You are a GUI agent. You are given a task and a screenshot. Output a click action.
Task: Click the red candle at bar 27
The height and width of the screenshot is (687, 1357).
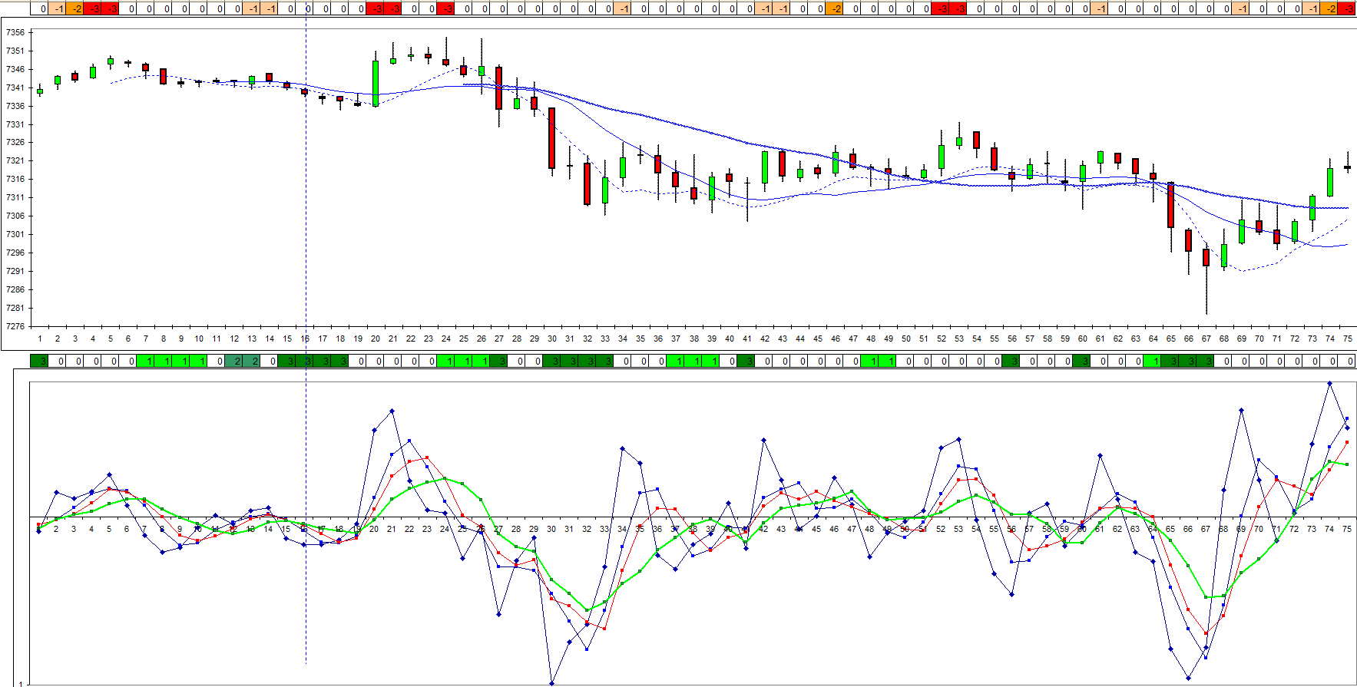click(x=498, y=88)
